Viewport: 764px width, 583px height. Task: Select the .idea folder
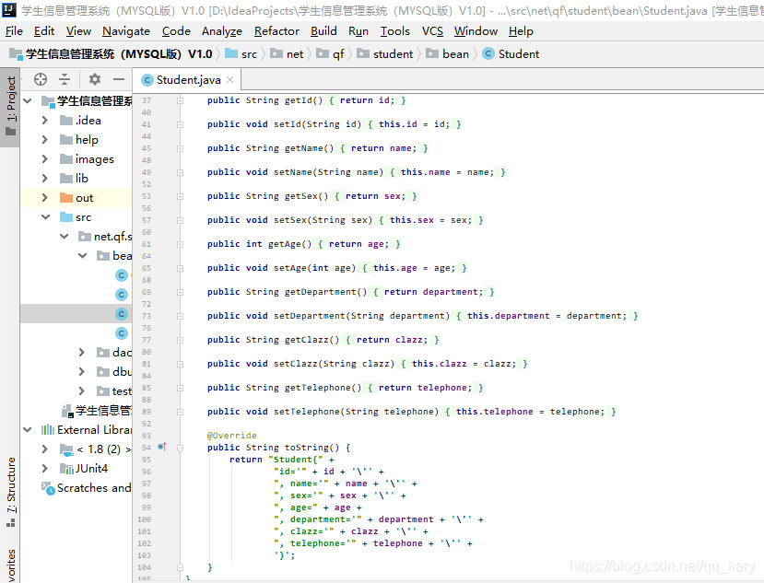click(x=80, y=121)
